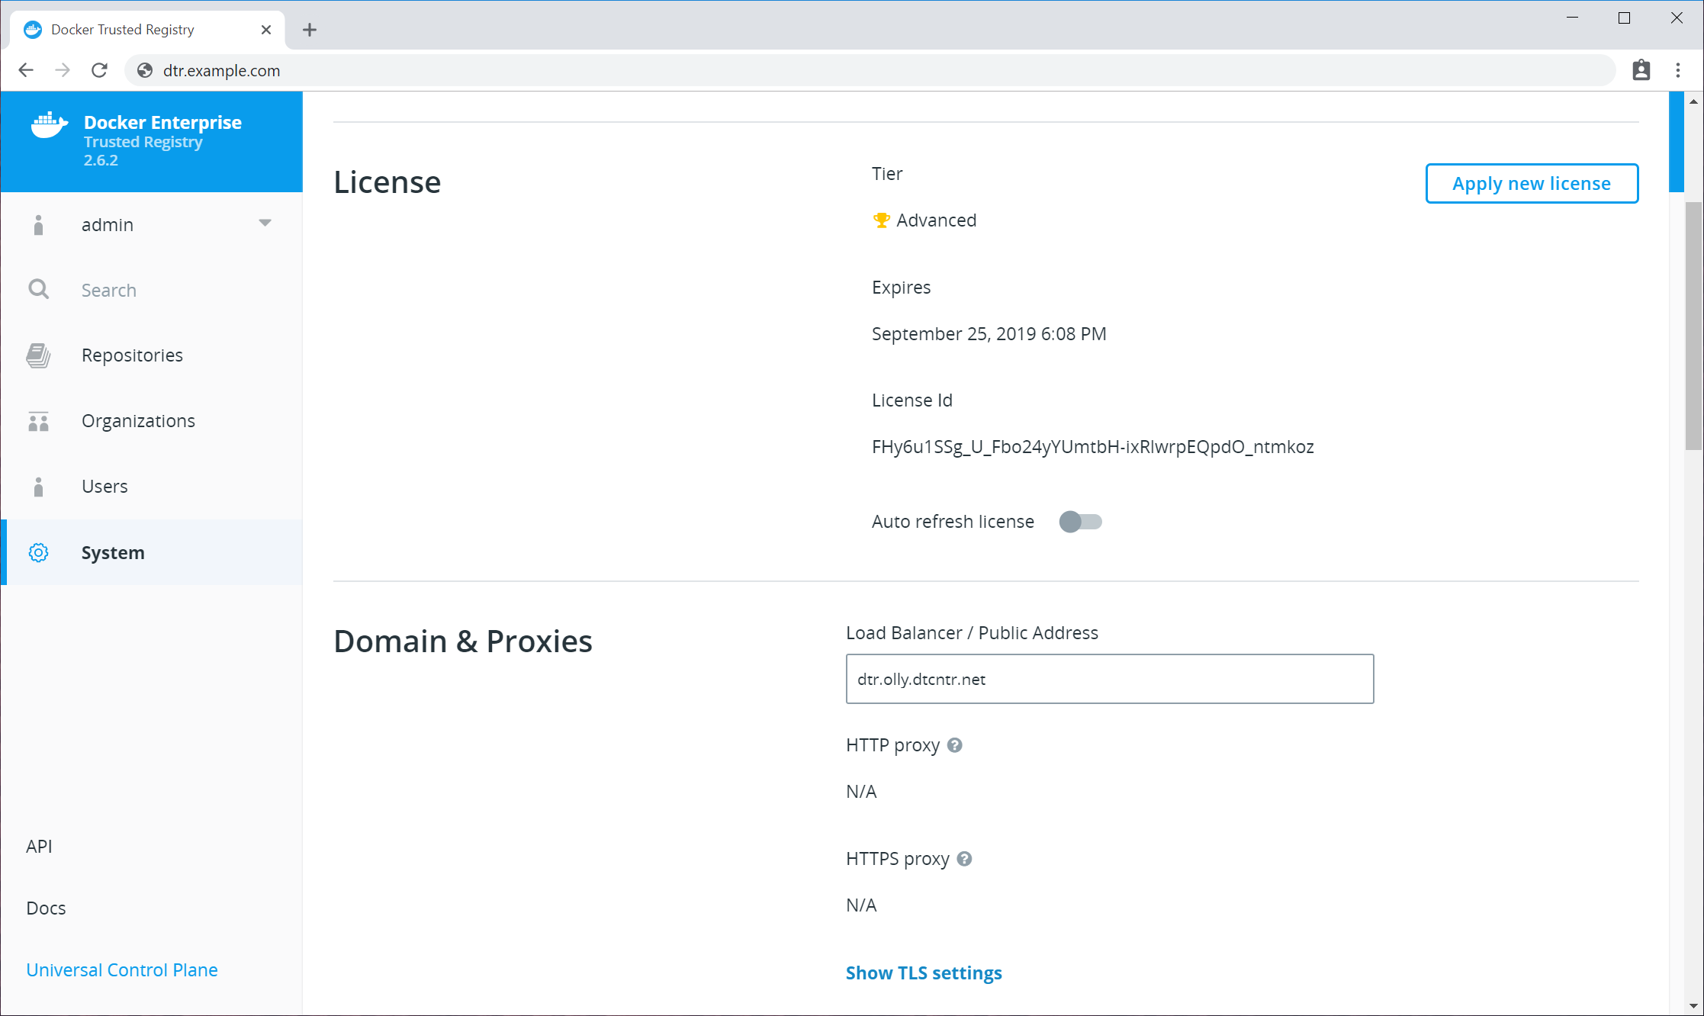
Task: Select the Docker Trusted Registry browser tab
Action: click(122, 30)
